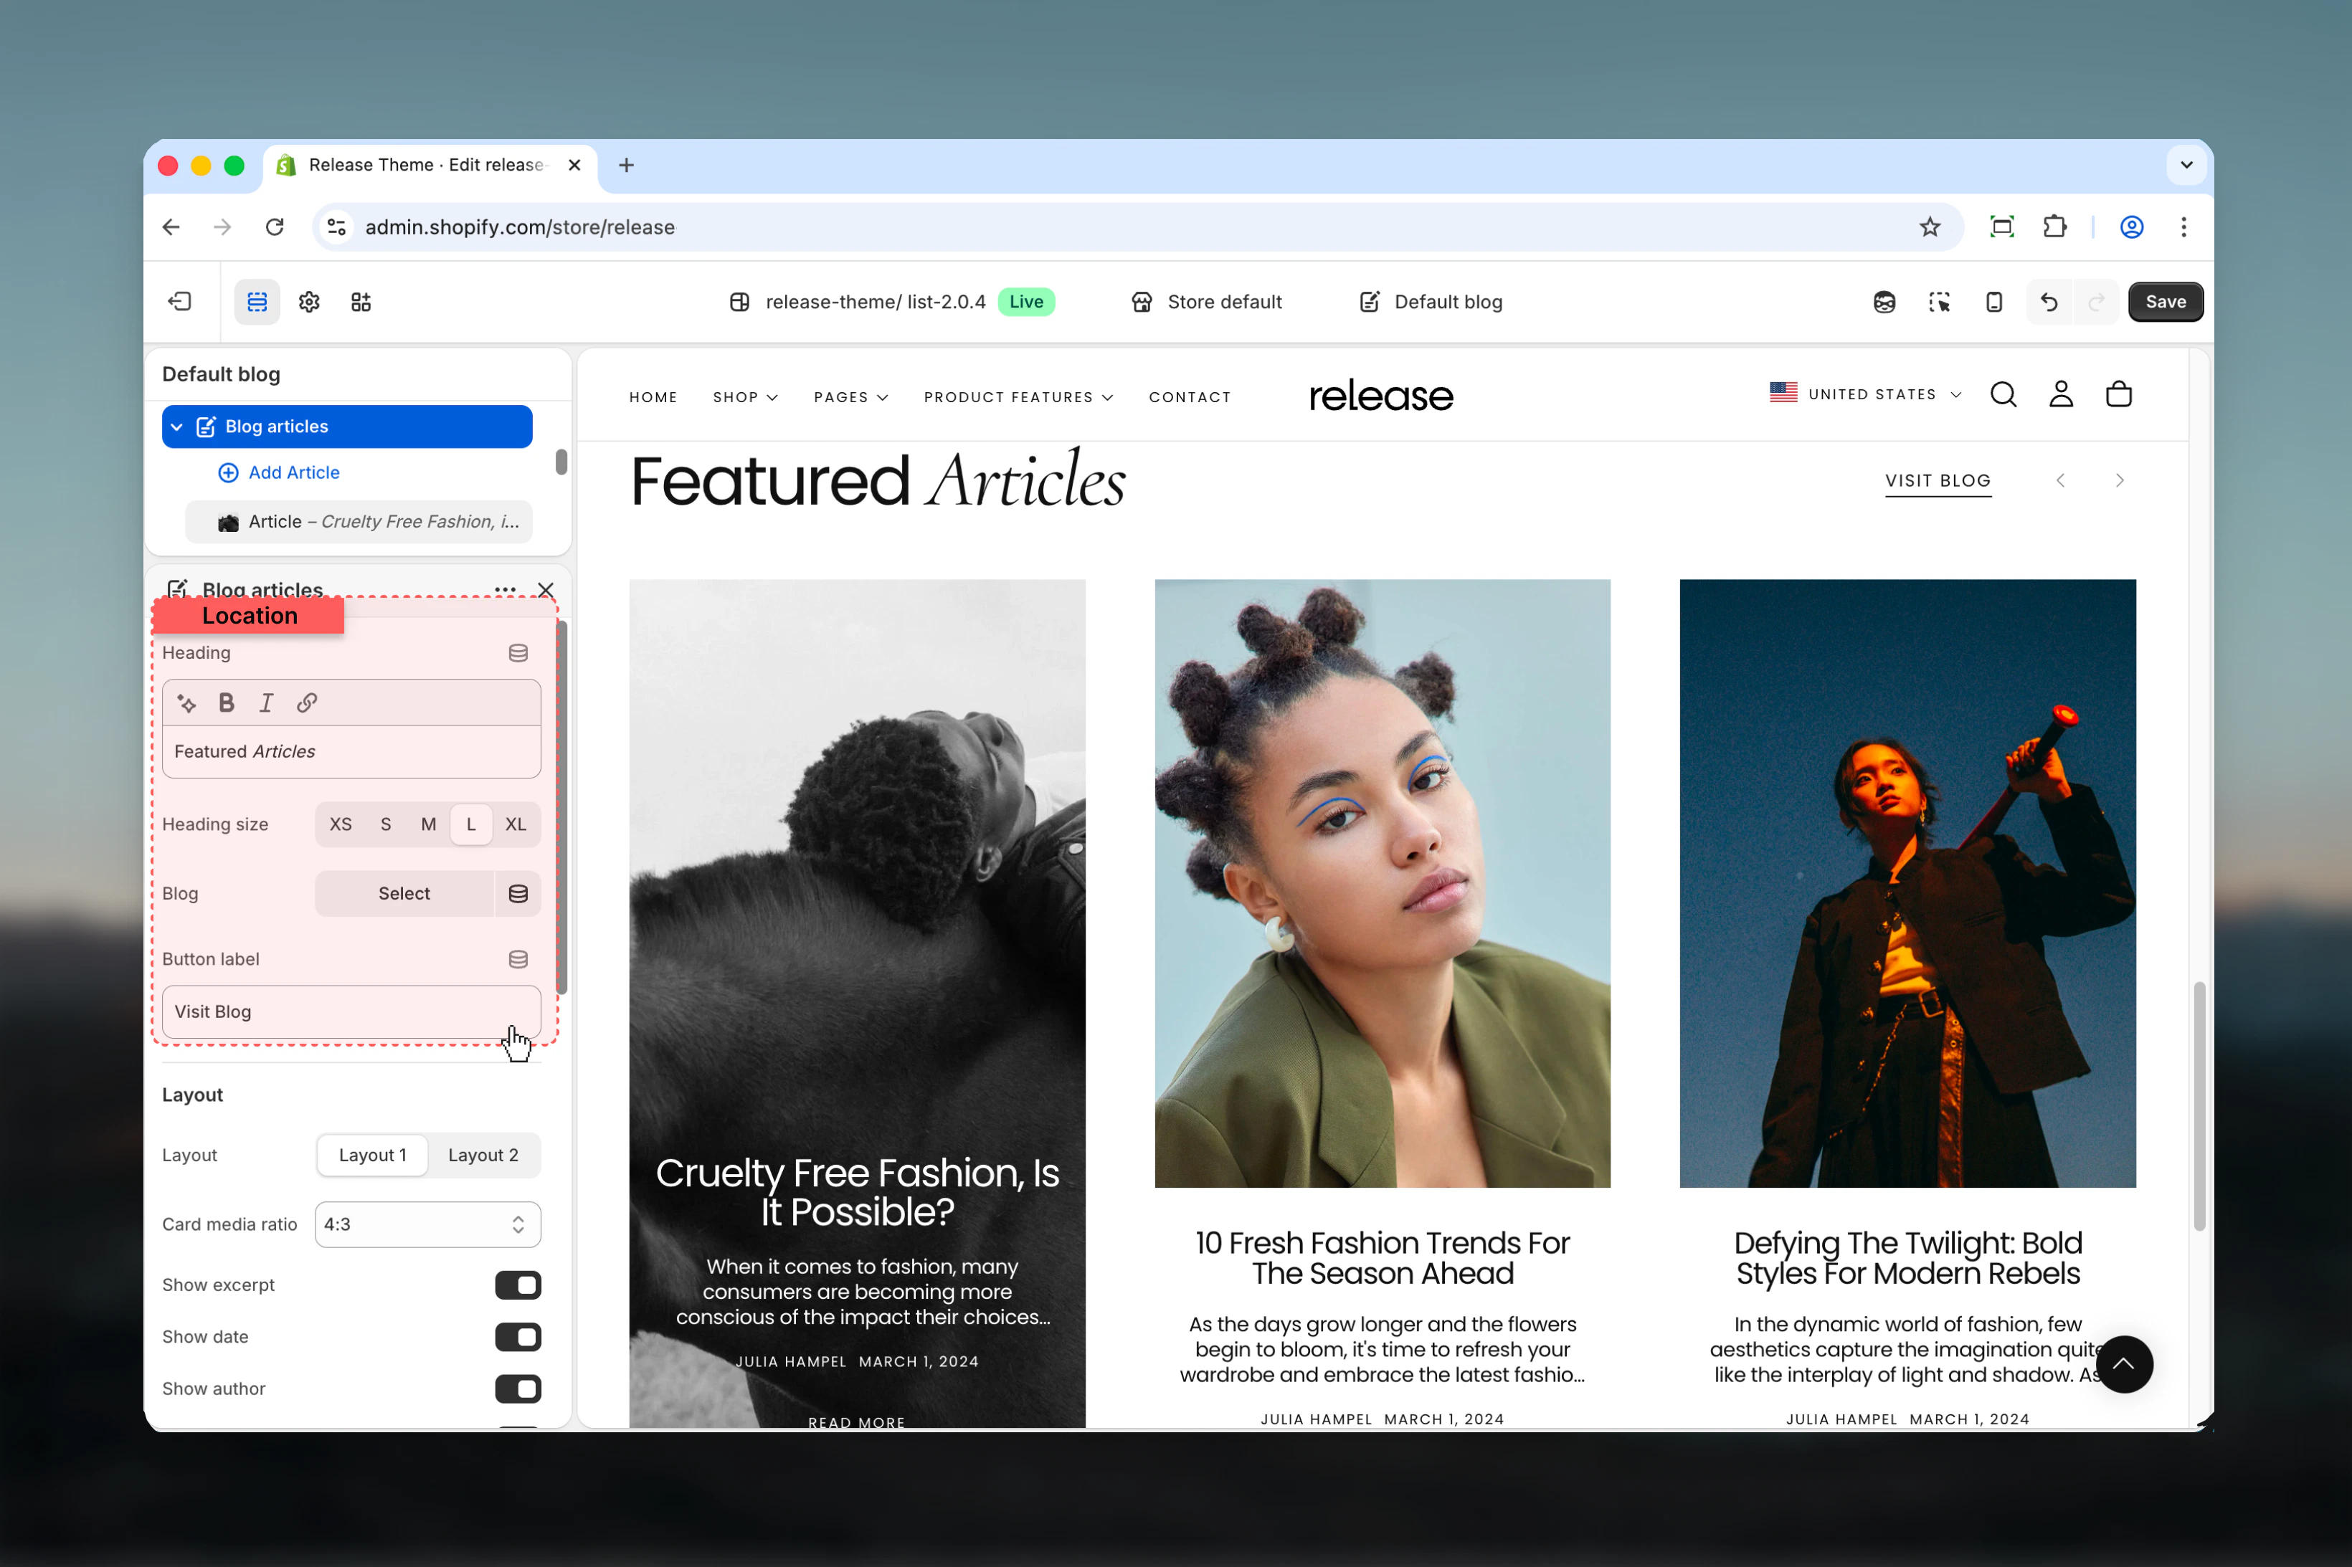2352x1567 pixels.
Task: Open the browser extensions icon
Action: click(2055, 228)
